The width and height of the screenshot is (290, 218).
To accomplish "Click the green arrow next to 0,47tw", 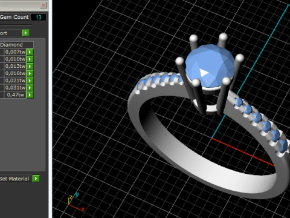I will 30,95.
